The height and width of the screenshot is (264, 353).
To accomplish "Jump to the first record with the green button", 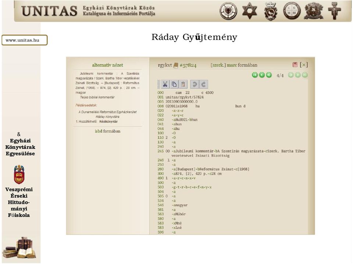I will tap(255, 75).
